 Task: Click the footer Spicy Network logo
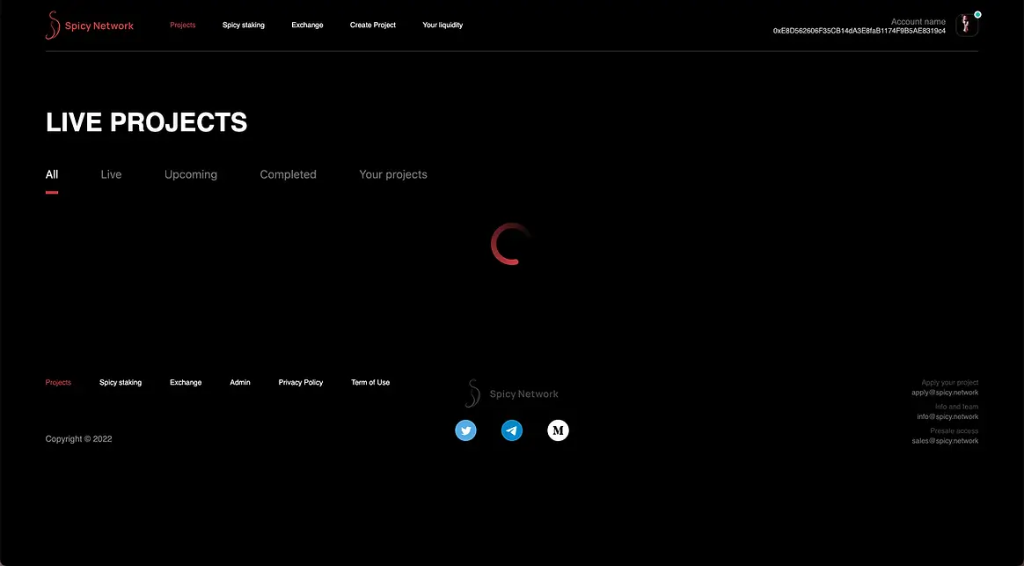click(512, 393)
